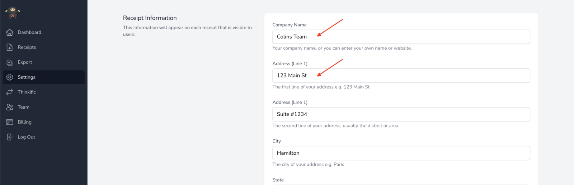Open the Dashboard menu item

tap(29, 32)
